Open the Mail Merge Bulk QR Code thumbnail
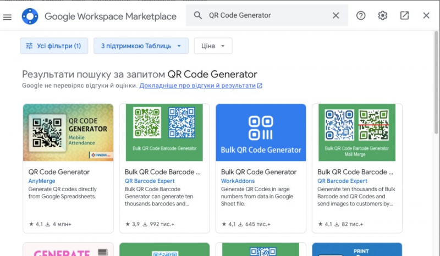Screen dimensions: 440x256 [x=357, y=132]
